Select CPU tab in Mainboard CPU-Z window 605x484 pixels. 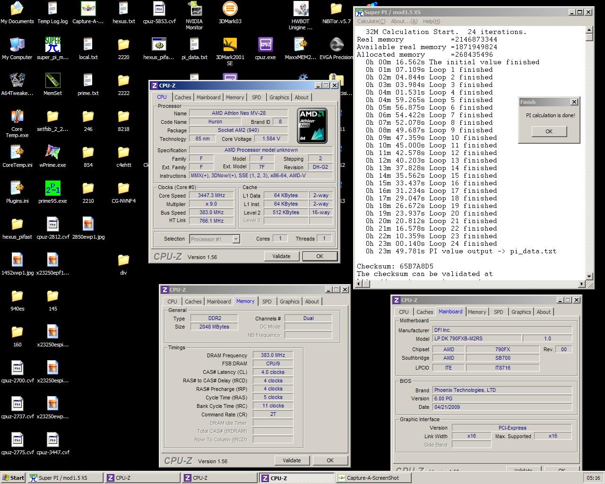click(x=404, y=312)
